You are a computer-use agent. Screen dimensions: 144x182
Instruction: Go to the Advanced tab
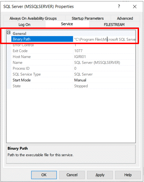pos(125,18)
